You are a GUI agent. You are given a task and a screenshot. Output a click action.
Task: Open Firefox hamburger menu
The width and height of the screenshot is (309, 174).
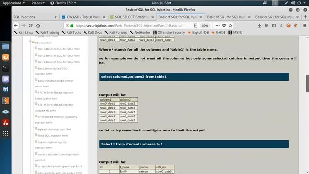click(305, 26)
